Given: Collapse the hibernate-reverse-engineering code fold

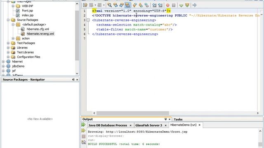Looking at the screenshot, I should pyautogui.click(x=88, y=20).
